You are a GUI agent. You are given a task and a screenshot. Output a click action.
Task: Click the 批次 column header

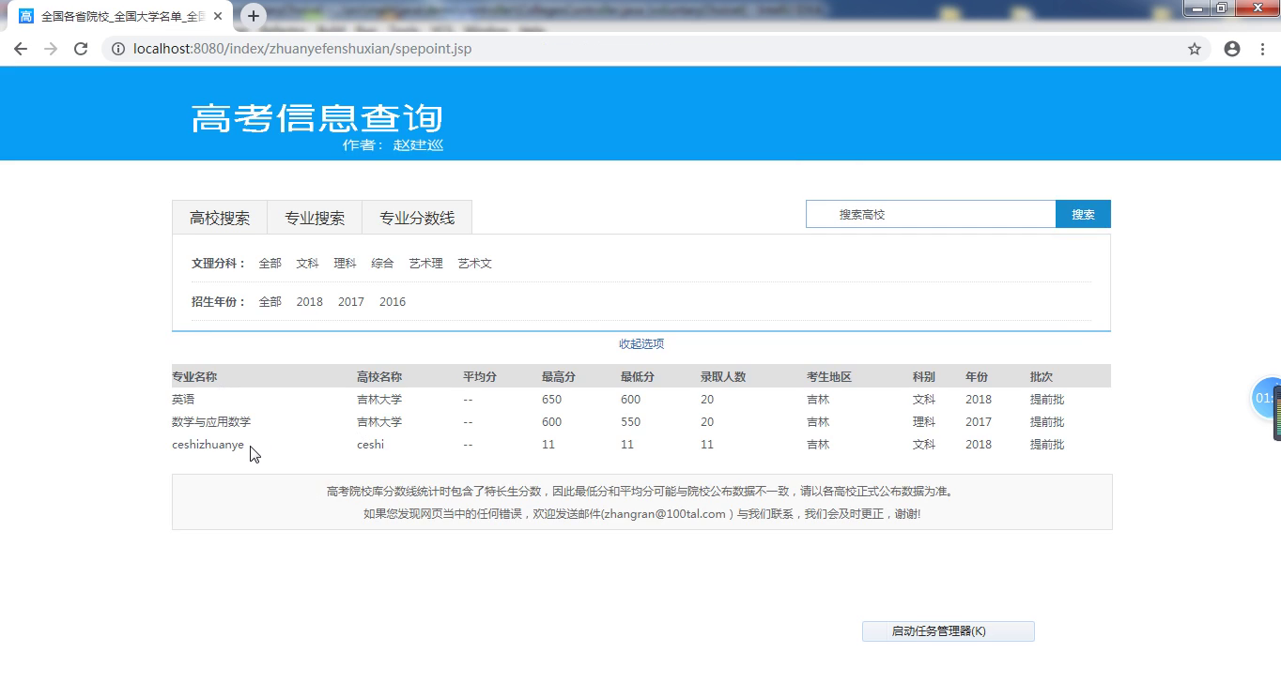coord(1042,377)
